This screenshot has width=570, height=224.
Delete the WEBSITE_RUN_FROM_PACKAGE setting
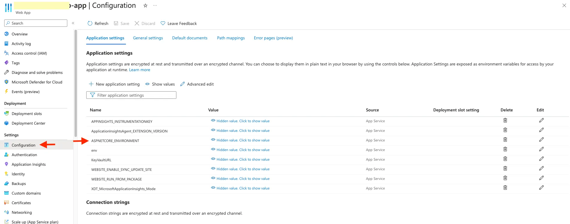pyautogui.click(x=505, y=178)
